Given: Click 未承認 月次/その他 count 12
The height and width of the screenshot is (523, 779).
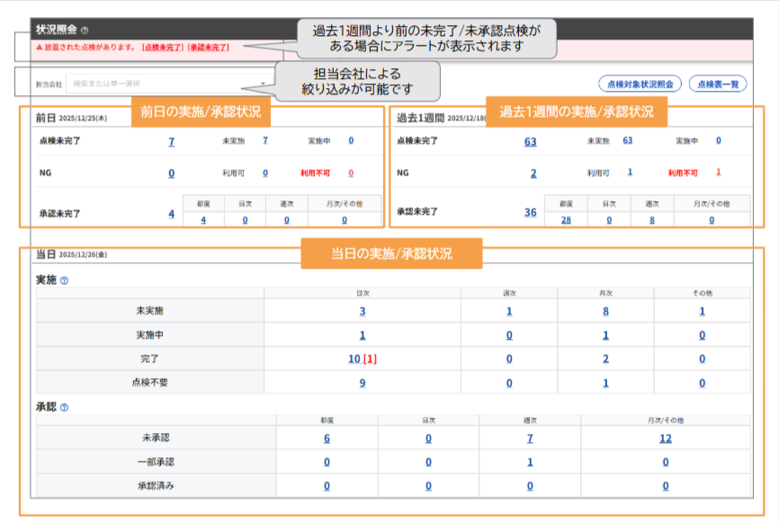Looking at the screenshot, I should click(665, 439).
